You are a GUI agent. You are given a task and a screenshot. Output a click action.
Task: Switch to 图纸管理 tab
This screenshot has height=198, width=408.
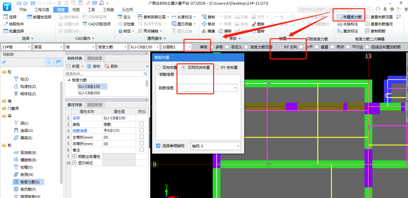(95, 58)
